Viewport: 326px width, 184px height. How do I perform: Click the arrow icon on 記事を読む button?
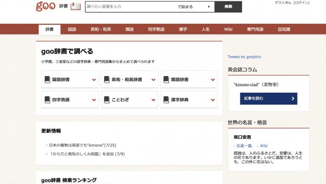(293, 99)
